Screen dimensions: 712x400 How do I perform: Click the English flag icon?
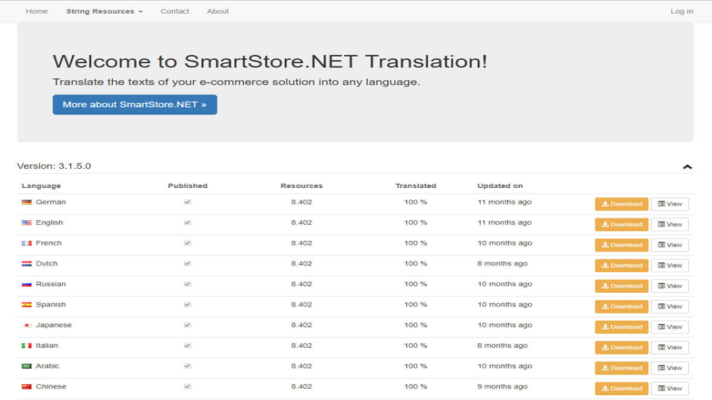(x=26, y=222)
